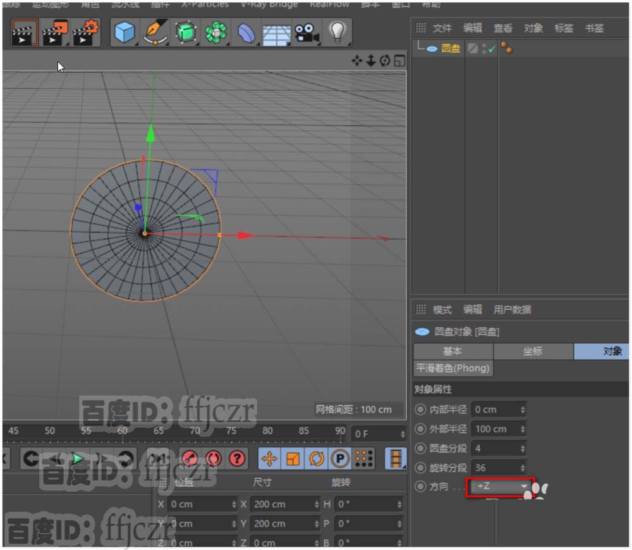632x550 pixels.
Task: Click the Light bulb object icon
Action: (337, 32)
